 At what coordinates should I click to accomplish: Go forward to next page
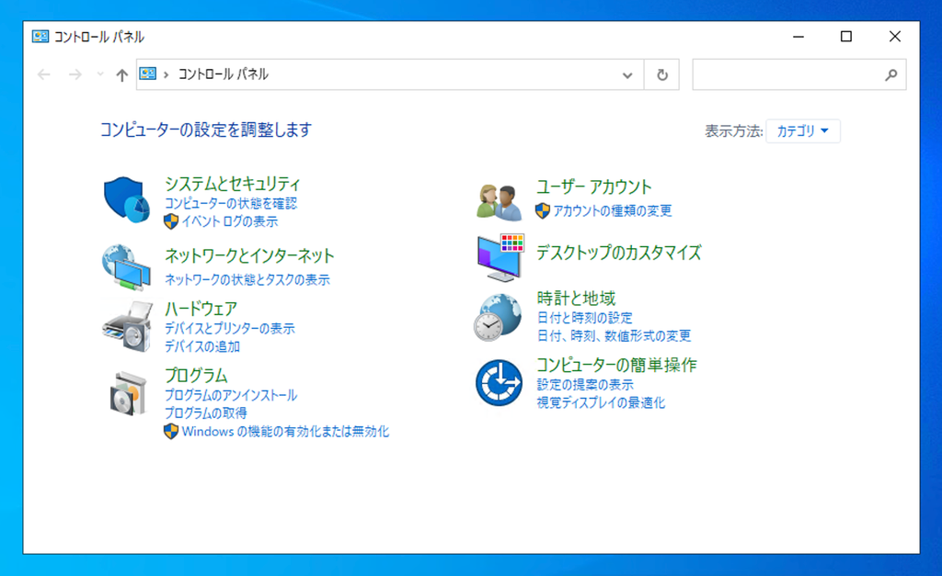click(75, 74)
